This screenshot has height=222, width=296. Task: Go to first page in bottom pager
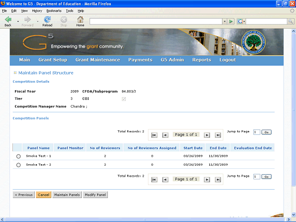(154, 179)
